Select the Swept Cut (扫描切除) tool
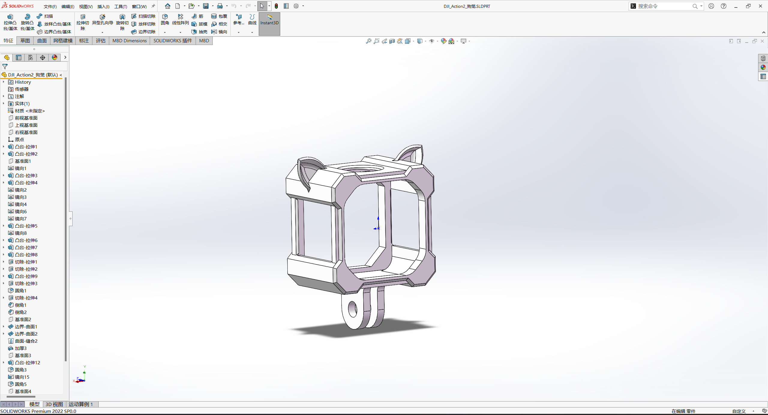Image resolution: width=768 pixels, height=415 pixels. pos(143,16)
